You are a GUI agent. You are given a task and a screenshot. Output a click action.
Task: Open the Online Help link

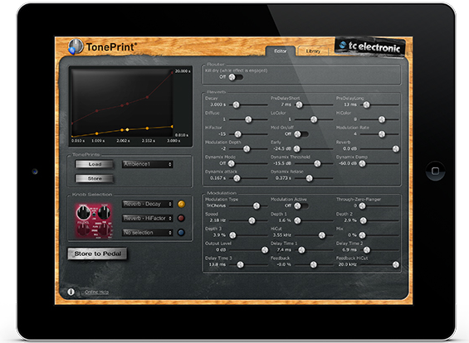(x=96, y=292)
